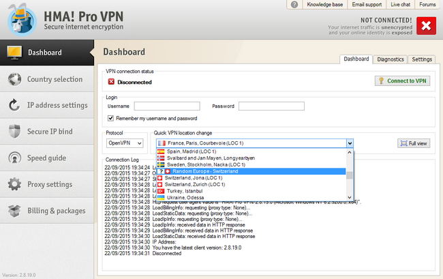Click the HMA donkey logo icon
443x279 pixels.
(22, 20)
